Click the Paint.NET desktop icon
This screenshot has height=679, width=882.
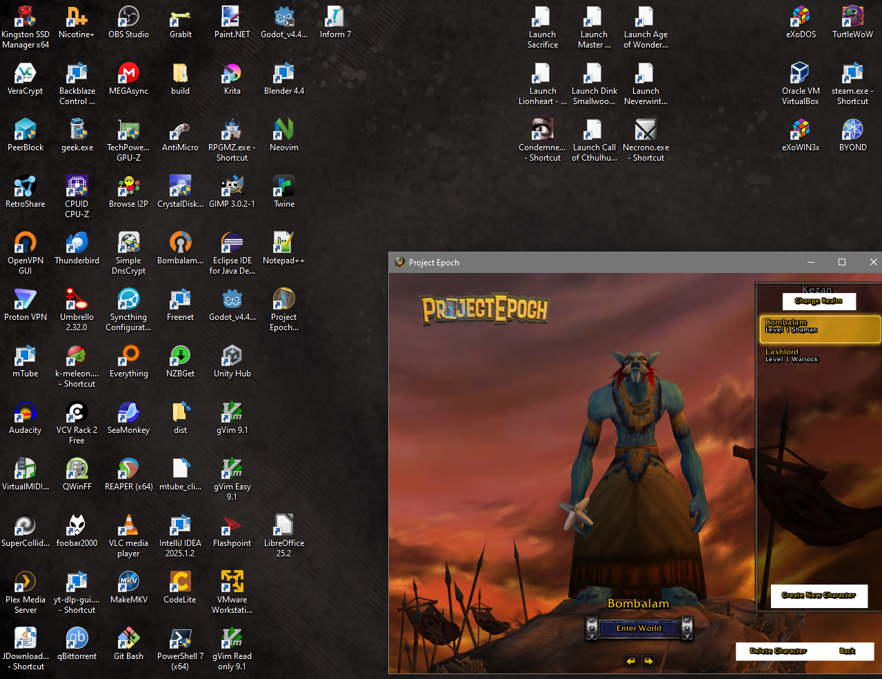[x=232, y=23]
